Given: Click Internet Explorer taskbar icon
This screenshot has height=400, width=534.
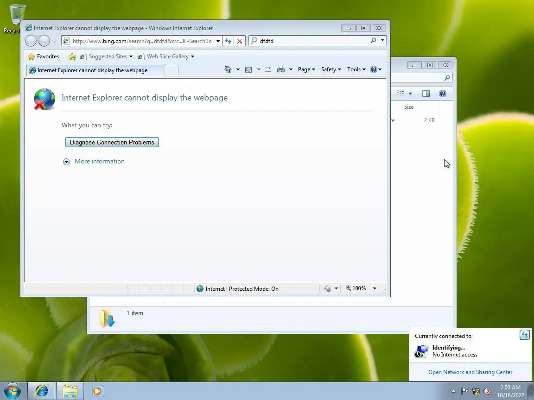Looking at the screenshot, I should [x=41, y=391].
